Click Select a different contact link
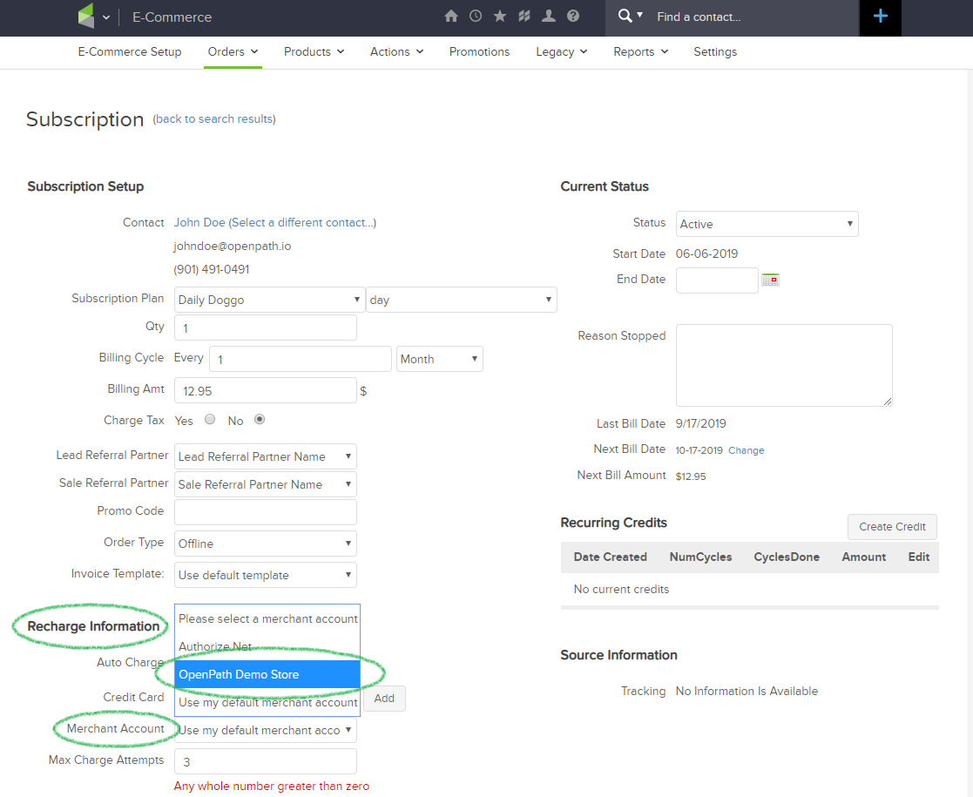Viewport: 973px width, 797px height. (x=302, y=222)
